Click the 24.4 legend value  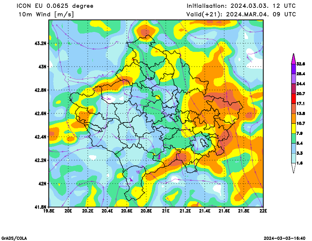point(301,84)
